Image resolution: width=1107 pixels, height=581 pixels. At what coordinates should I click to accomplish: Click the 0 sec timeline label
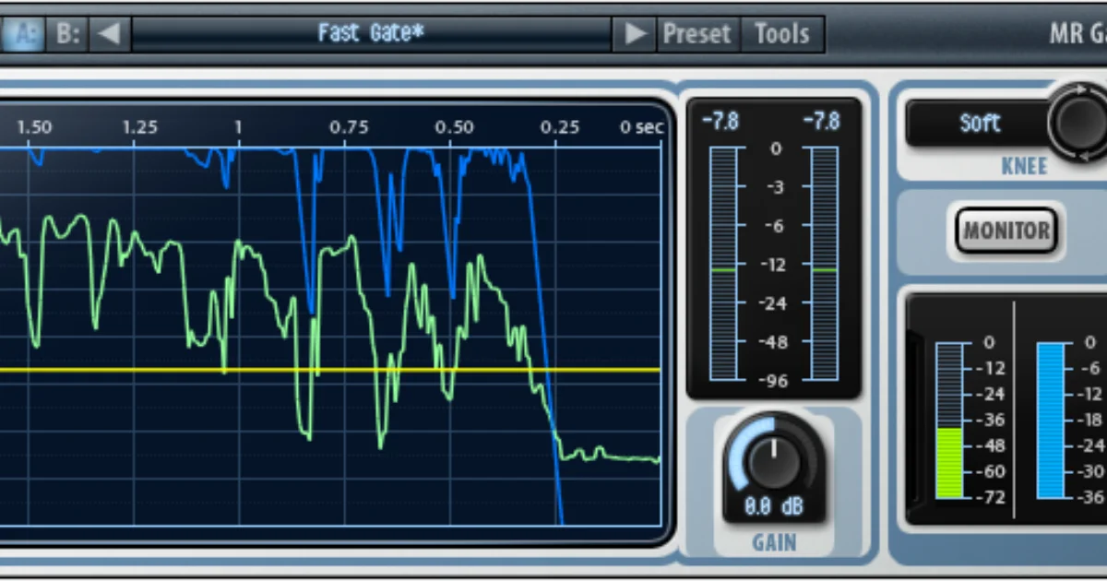tap(640, 127)
